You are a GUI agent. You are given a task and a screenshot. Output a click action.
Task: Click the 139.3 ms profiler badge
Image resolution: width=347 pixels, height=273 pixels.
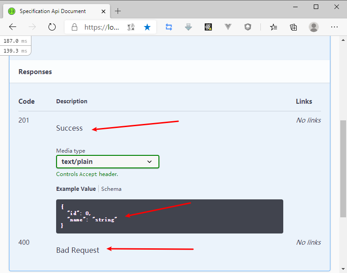click(15, 51)
